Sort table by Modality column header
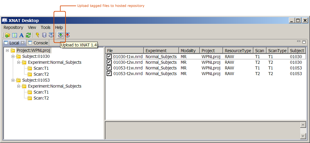 [188, 51]
